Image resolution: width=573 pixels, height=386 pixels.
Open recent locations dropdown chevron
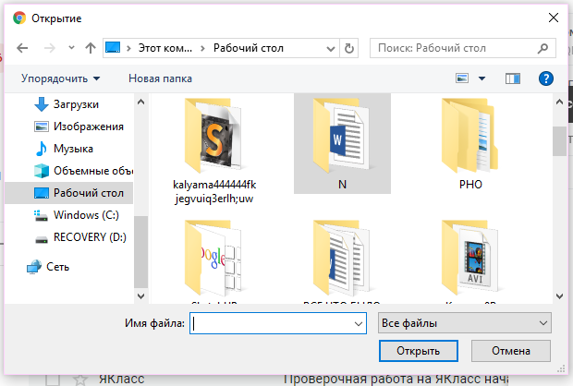(x=71, y=48)
